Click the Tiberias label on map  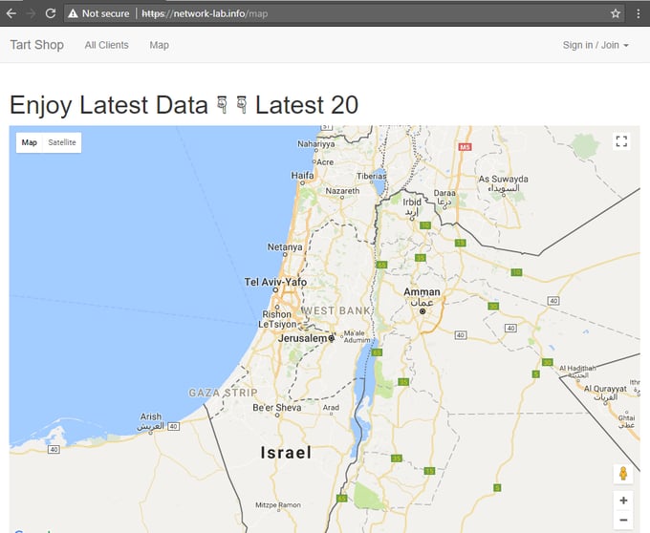[x=372, y=176]
